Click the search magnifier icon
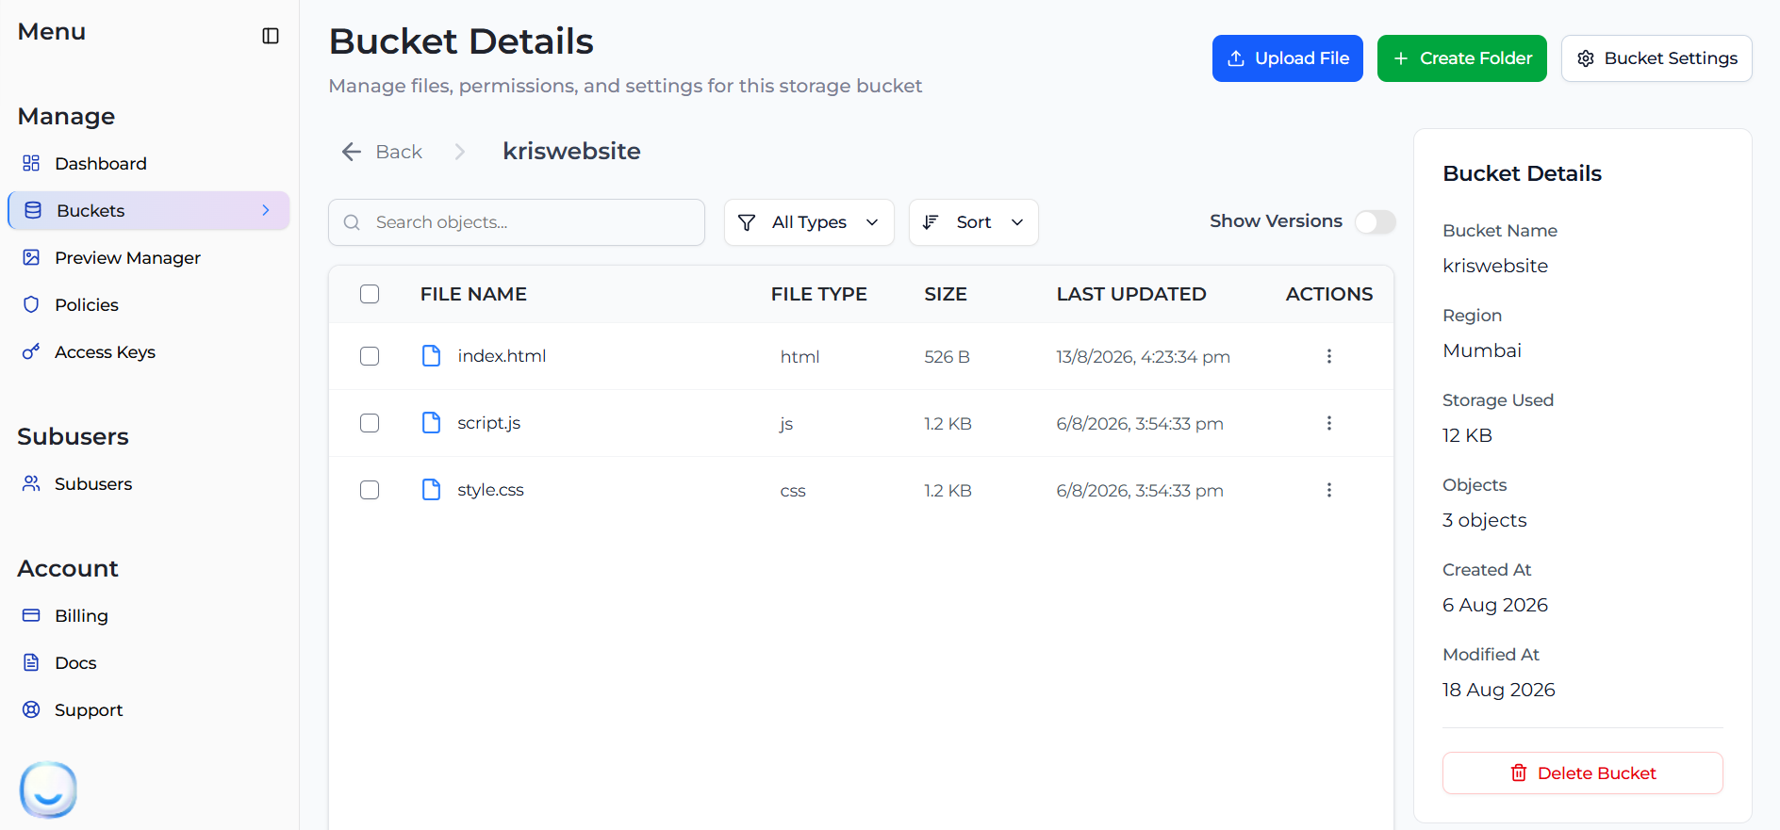Screen dimensions: 1780x830 click(353, 222)
